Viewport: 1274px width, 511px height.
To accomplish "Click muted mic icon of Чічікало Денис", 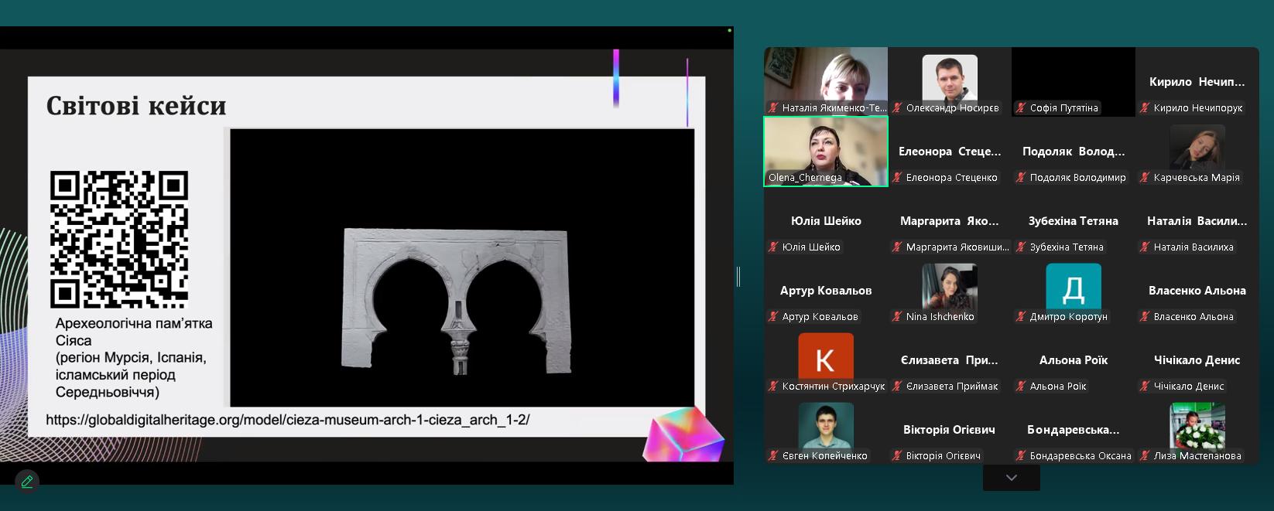I will tap(1145, 387).
